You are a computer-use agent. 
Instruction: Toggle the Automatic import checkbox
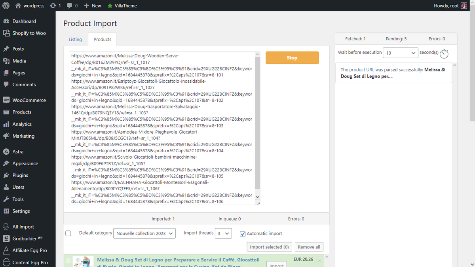tap(243, 234)
